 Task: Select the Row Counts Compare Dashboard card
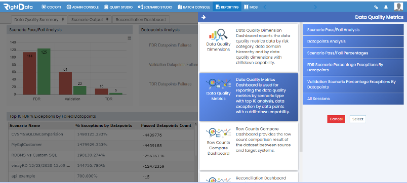point(249,146)
